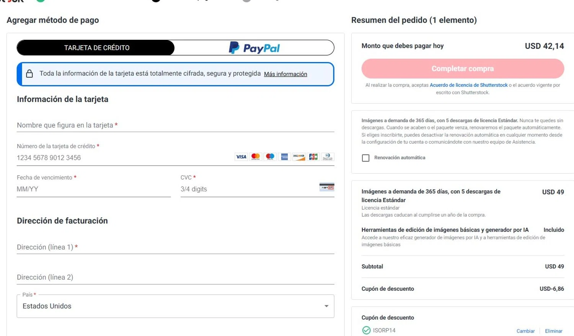Image resolution: width=574 pixels, height=336 pixels.
Task: Click the Visa card icon
Action: [241, 157]
